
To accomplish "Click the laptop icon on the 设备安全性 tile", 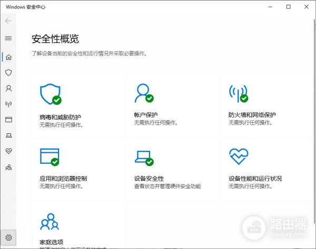I will click(x=144, y=158).
